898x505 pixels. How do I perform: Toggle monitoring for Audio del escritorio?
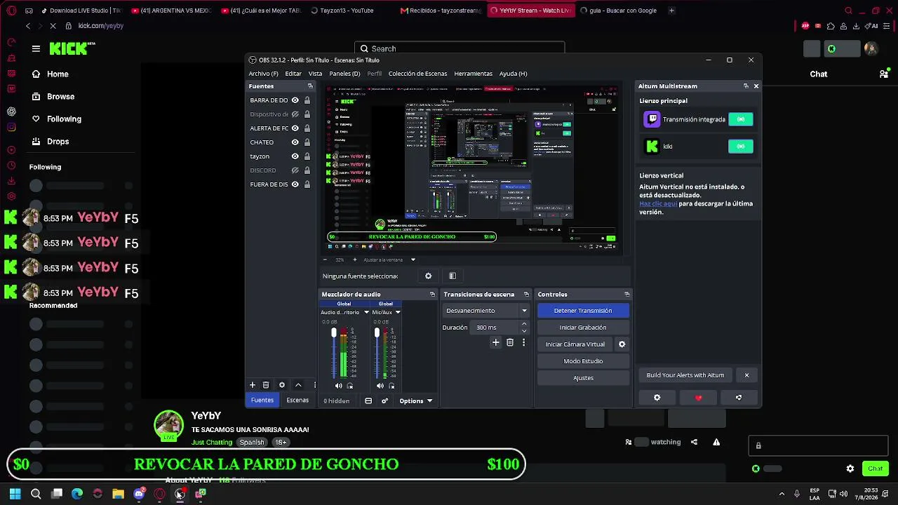[350, 386]
